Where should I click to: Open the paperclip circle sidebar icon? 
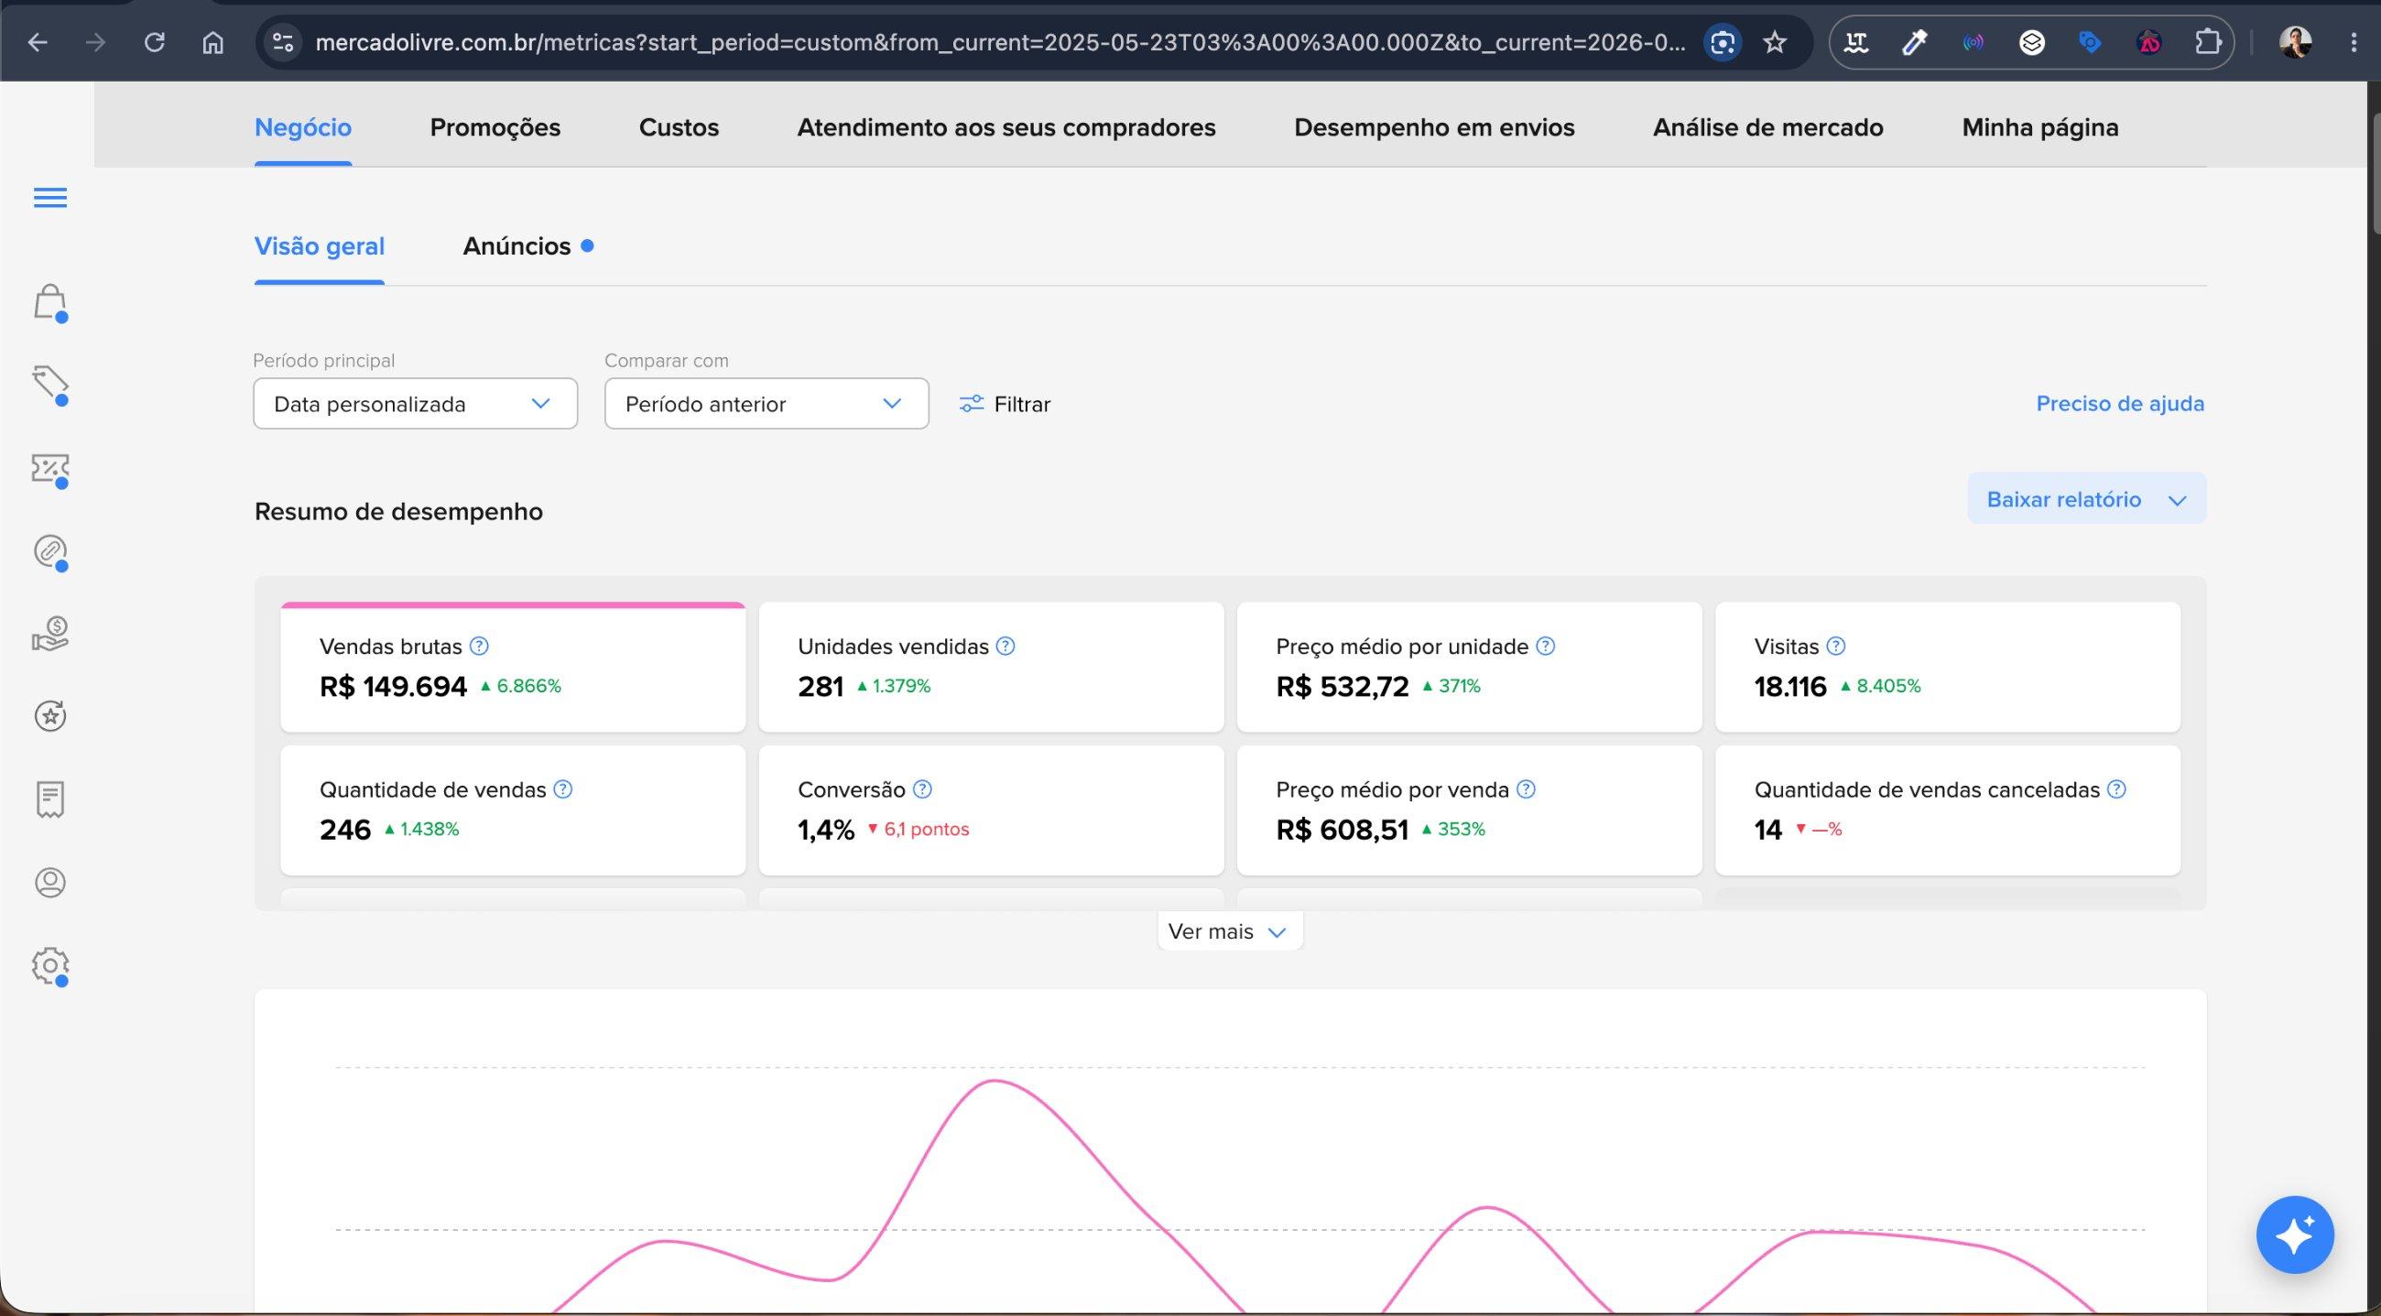(x=50, y=551)
